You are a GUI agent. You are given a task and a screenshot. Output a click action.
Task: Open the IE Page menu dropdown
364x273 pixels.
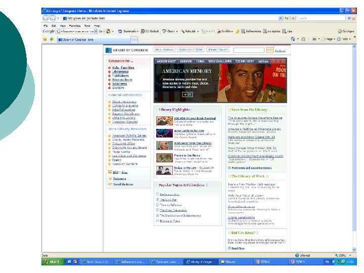(x=329, y=39)
